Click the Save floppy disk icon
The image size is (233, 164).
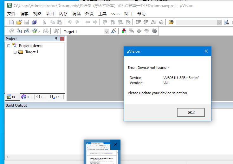(27, 22)
